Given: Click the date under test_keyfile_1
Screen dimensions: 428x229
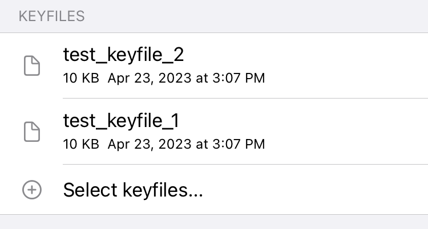Looking at the screenshot, I should tap(187, 144).
